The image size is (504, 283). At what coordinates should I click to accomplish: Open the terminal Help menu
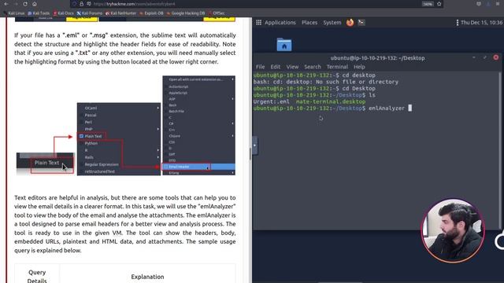[x=359, y=67]
